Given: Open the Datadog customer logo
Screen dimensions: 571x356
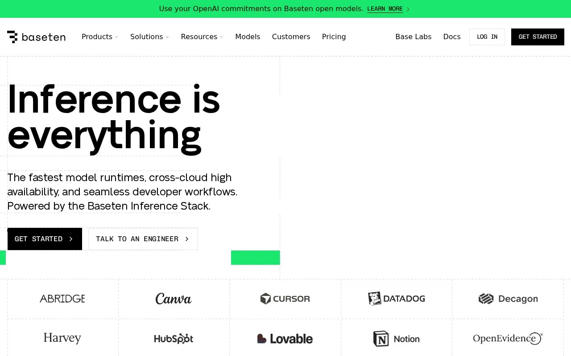Looking at the screenshot, I should click(x=397, y=299).
